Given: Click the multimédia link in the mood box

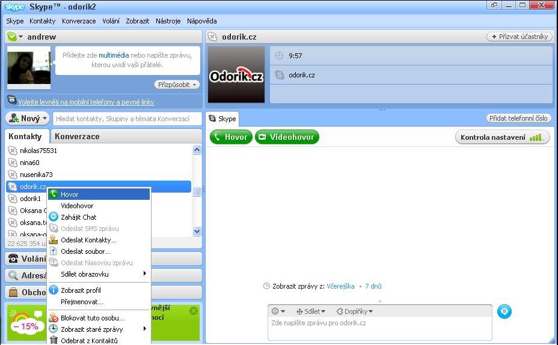Looking at the screenshot, I should point(114,55).
